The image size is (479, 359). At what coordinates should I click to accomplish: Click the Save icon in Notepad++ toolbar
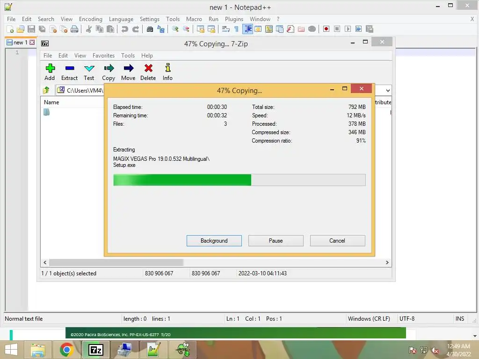31,29
